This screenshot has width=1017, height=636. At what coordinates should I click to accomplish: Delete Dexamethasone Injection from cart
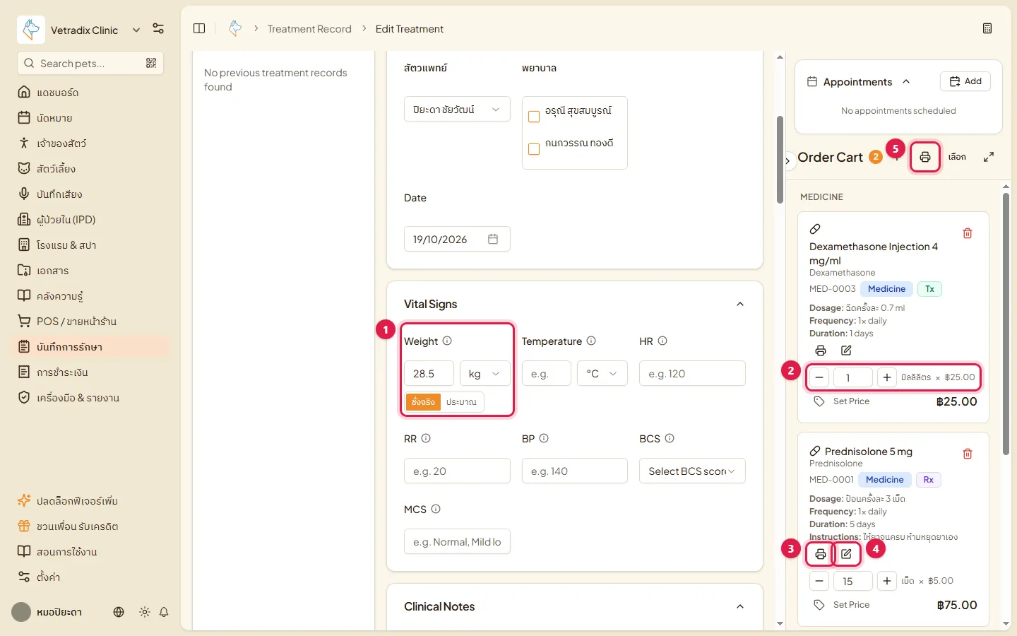(x=968, y=233)
